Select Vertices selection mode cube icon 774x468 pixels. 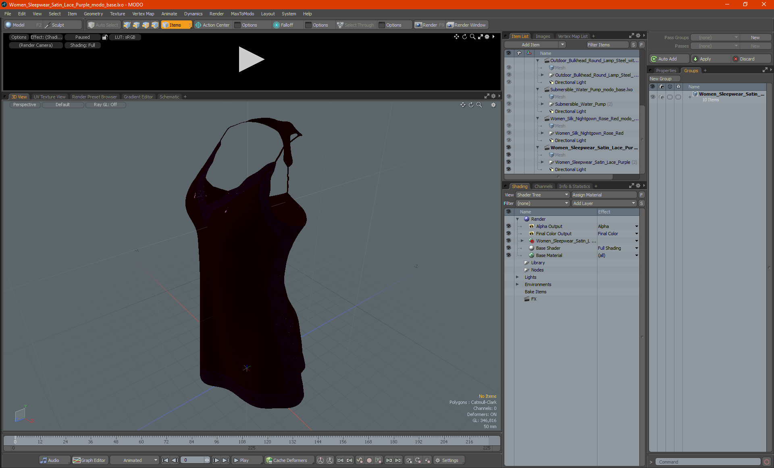point(127,25)
